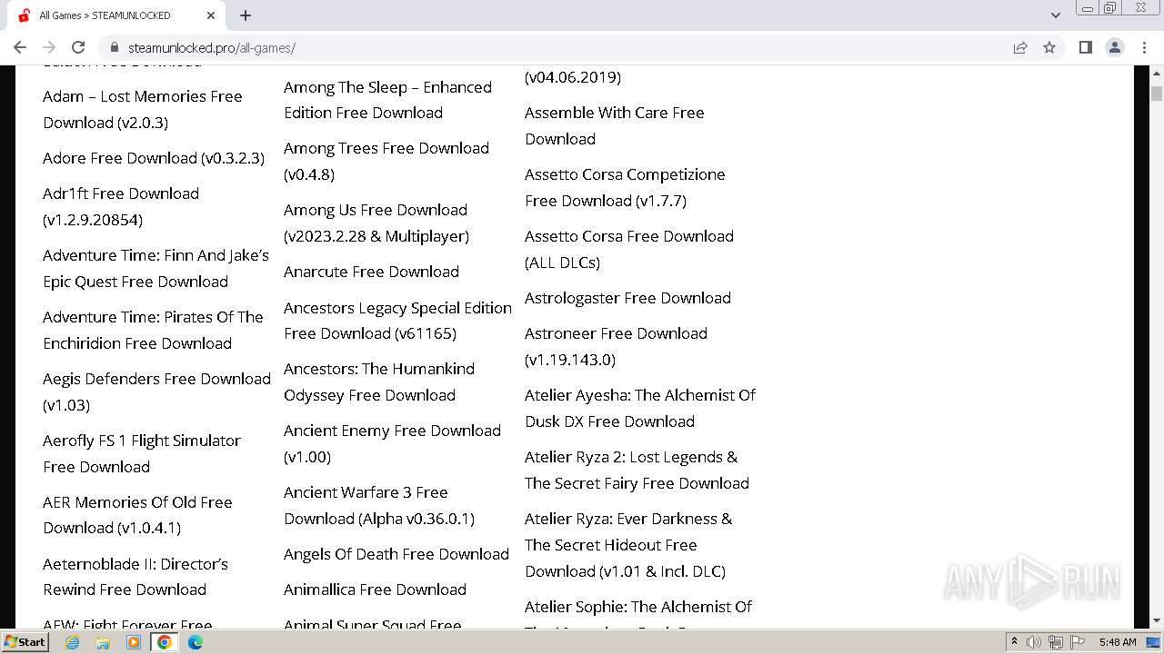Open the Chrome three-dot menu
Viewport: 1164px width, 654px height.
1144,47
